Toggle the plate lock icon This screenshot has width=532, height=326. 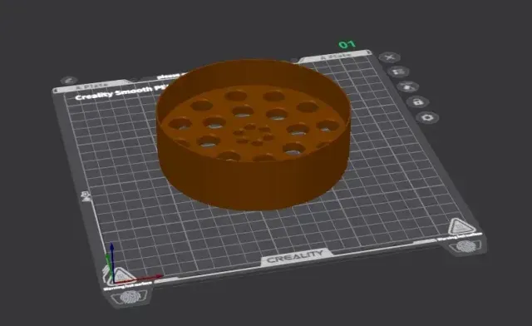(417, 101)
